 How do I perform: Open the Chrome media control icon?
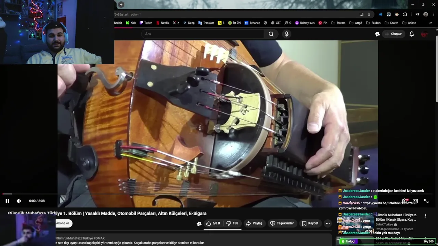click(x=417, y=14)
